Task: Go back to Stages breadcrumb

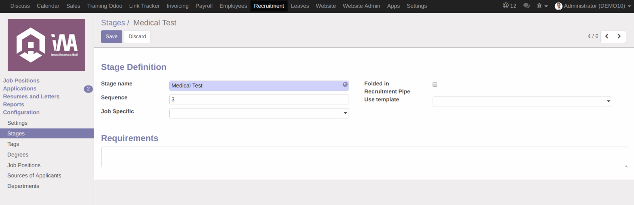Action: 113,23
